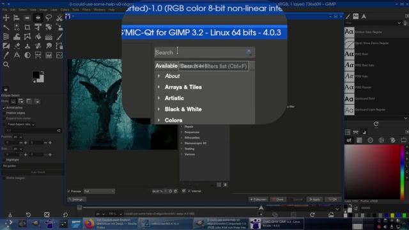409x230 pixels.
Task: Select the Paths tool
Action: [x=59, y=46]
